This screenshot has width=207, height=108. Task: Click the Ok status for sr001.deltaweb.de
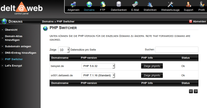point(183,75)
